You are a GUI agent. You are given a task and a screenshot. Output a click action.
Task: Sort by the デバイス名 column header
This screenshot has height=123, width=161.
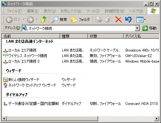click(141, 36)
